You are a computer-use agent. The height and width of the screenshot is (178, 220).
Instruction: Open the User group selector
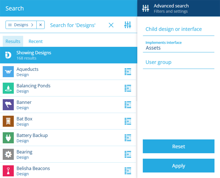tap(178, 62)
